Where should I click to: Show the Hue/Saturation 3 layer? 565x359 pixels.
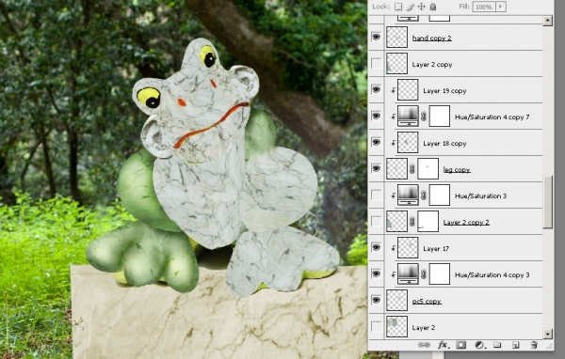[376, 195]
